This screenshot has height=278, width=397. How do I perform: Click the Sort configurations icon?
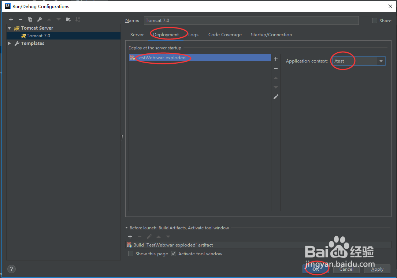point(78,19)
